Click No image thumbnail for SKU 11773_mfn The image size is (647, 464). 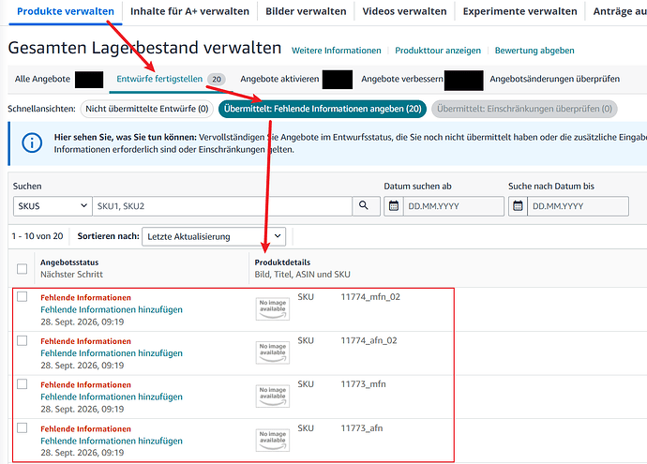[273, 396]
